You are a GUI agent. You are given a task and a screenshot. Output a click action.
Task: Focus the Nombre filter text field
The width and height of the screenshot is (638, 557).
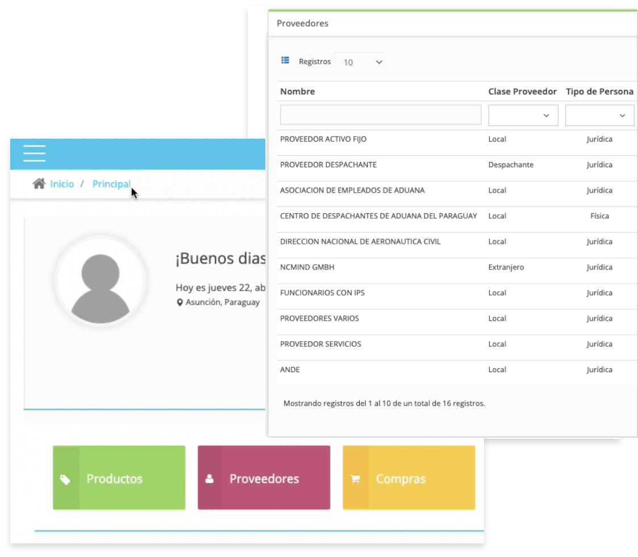[x=381, y=115]
